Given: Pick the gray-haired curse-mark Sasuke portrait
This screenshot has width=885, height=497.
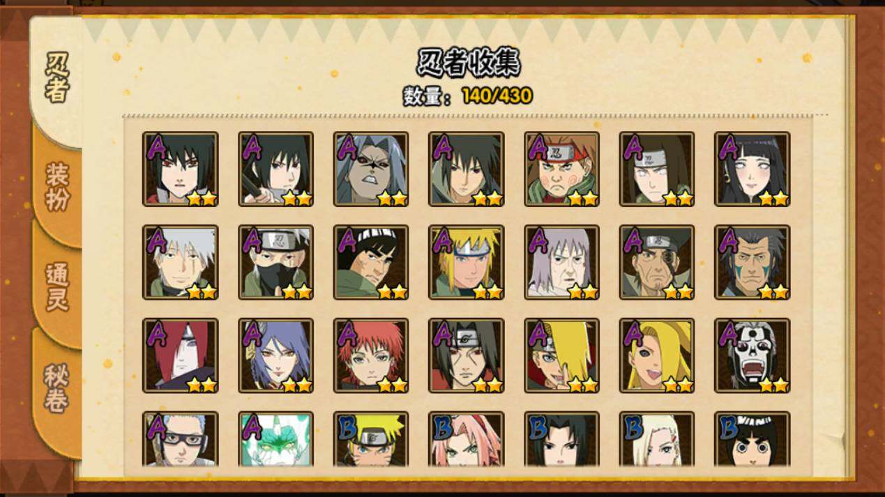Looking at the screenshot, I should [x=371, y=169].
